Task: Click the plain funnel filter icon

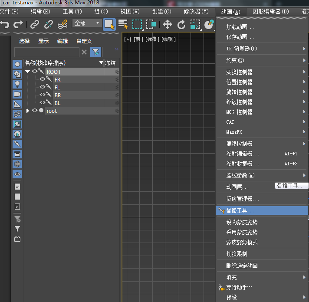Action: [x=17, y=229]
